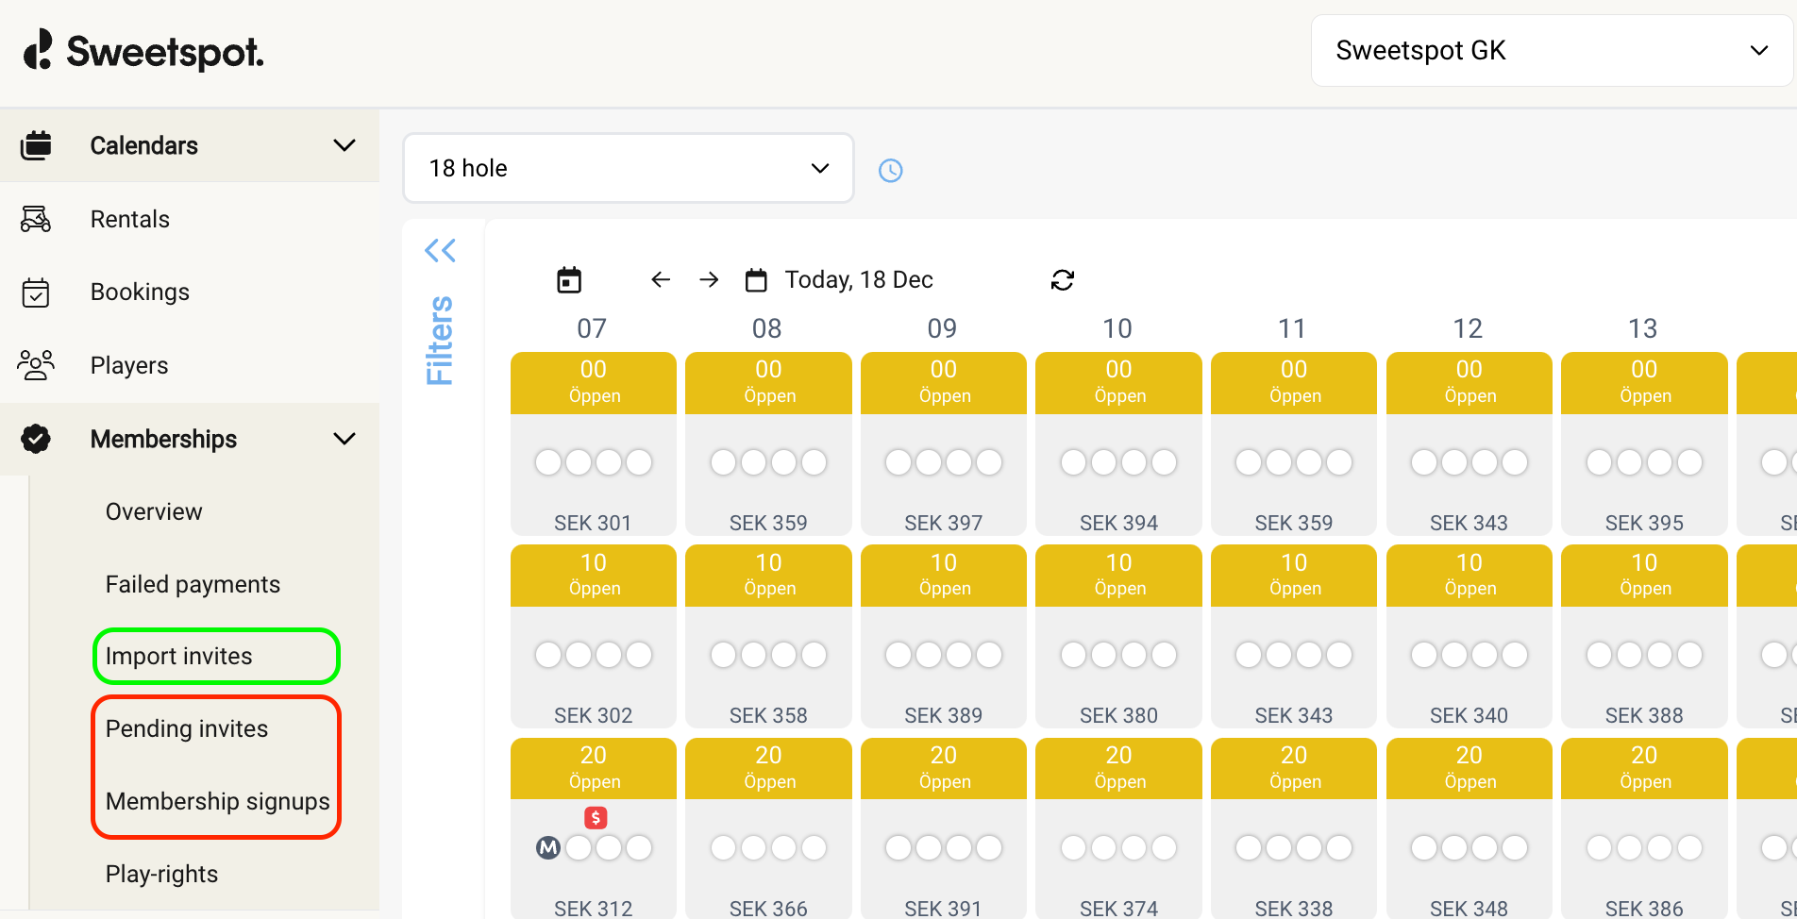Click the Players group icon

[x=36, y=365]
